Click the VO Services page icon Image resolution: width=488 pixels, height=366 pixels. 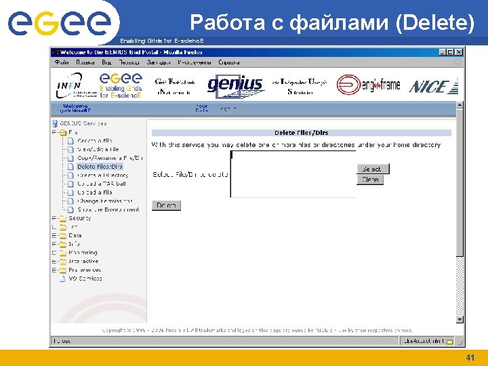62,279
